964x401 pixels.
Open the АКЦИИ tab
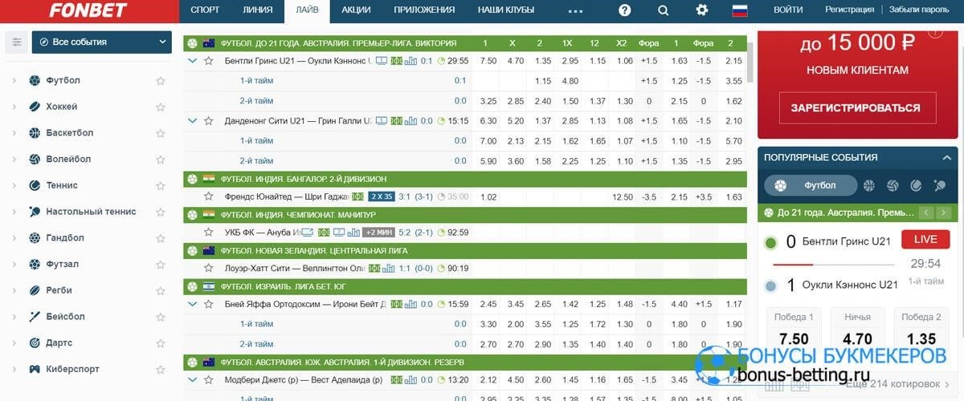point(356,10)
